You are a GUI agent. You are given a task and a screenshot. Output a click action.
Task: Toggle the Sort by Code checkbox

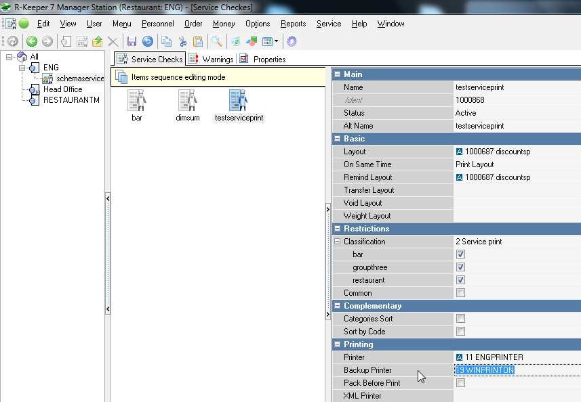click(460, 332)
